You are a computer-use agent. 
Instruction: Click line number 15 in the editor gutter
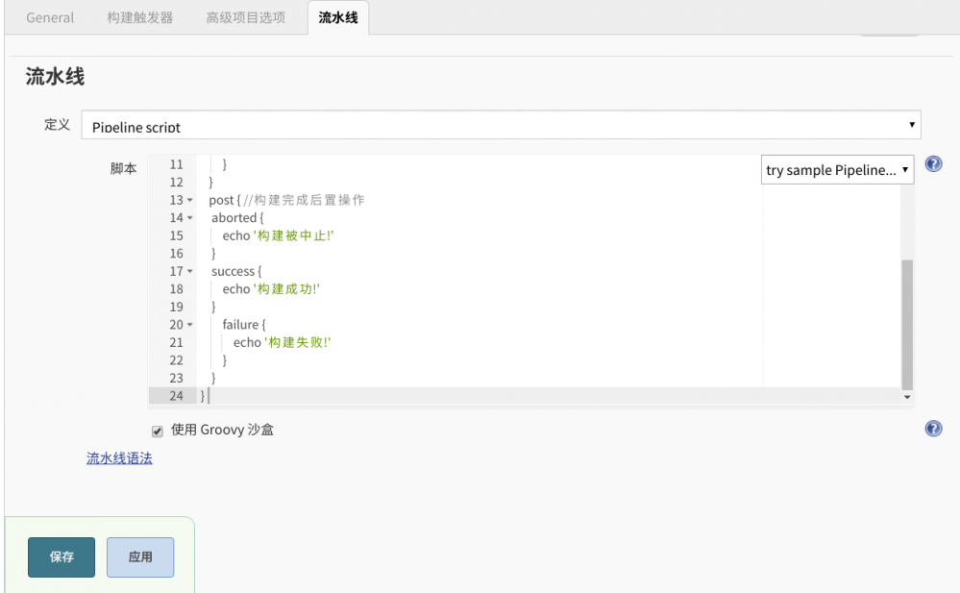(x=176, y=235)
